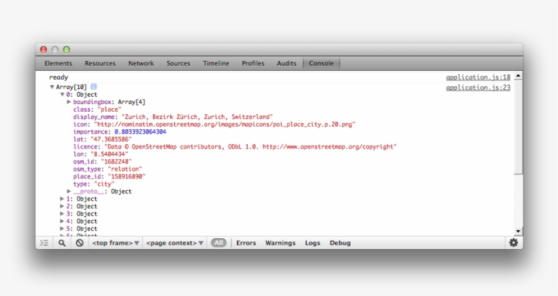
Task: Switch to the Network tab
Action: [x=141, y=63]
